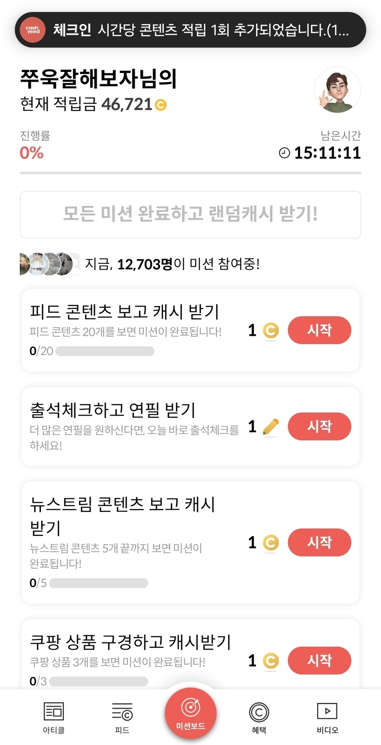The height and width of the screenshot is (745, 381).
Task: Start the 뉴스트림 콘텐츠 mission
Action: click(319, 542)
